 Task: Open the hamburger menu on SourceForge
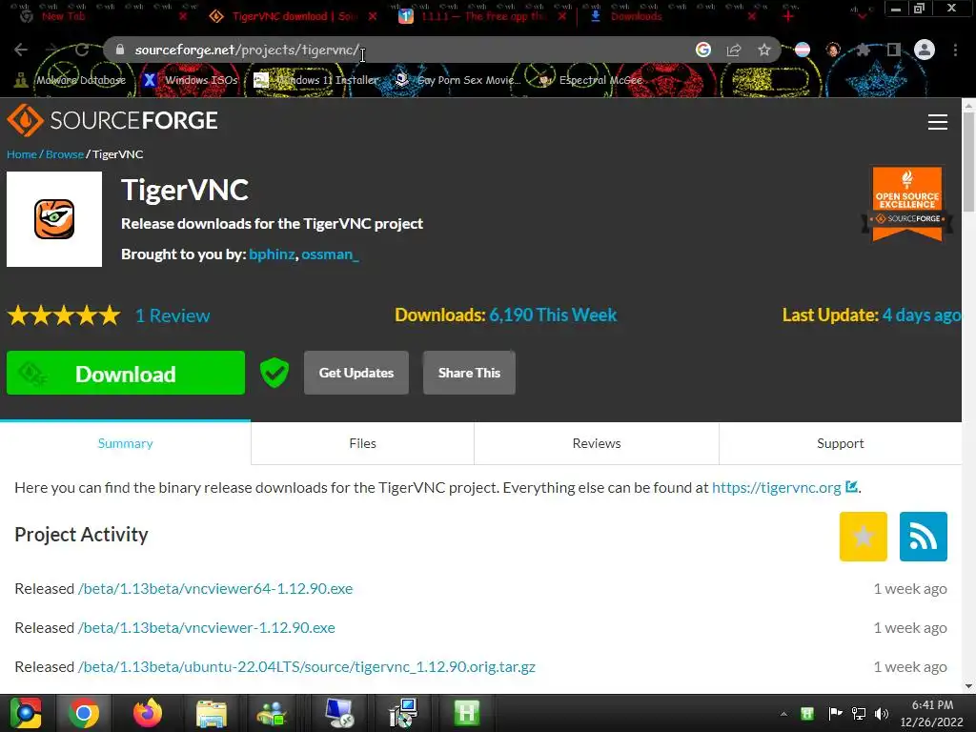(x=938, y=122)
